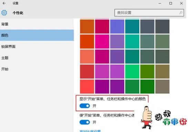The height and width of the screenshot is (132, 191).
Task: Click the settings gear icon beside 个性化
Action: click(4, 13)
